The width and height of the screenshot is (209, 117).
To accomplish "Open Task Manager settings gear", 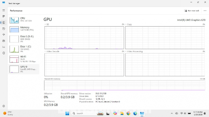I will pos(4,106).
